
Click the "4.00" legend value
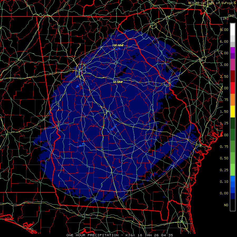tap(224, 53)
